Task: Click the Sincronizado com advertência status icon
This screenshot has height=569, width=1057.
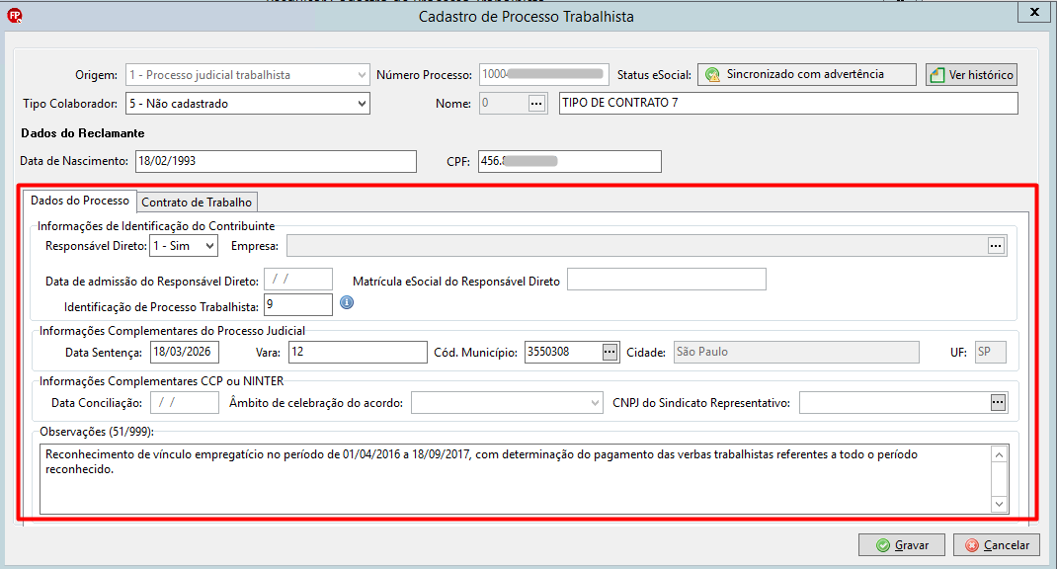Action: coord(712,75)
